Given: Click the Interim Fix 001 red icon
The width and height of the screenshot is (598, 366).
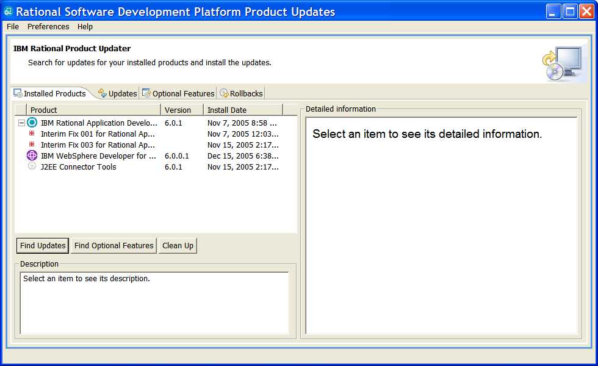Looking at the screenshot, I should click(x=32, y=134).
